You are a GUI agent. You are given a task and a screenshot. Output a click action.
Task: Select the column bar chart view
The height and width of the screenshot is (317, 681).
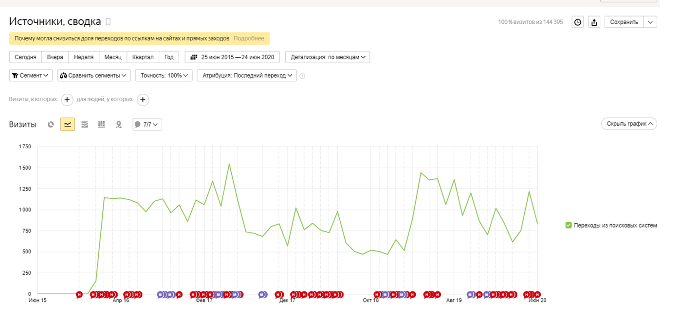tap(101, 124)
